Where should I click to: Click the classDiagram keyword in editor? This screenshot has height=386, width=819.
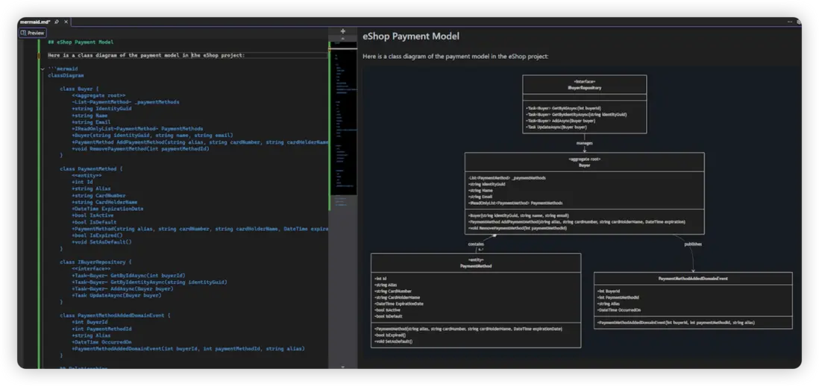tap(66, 75)
